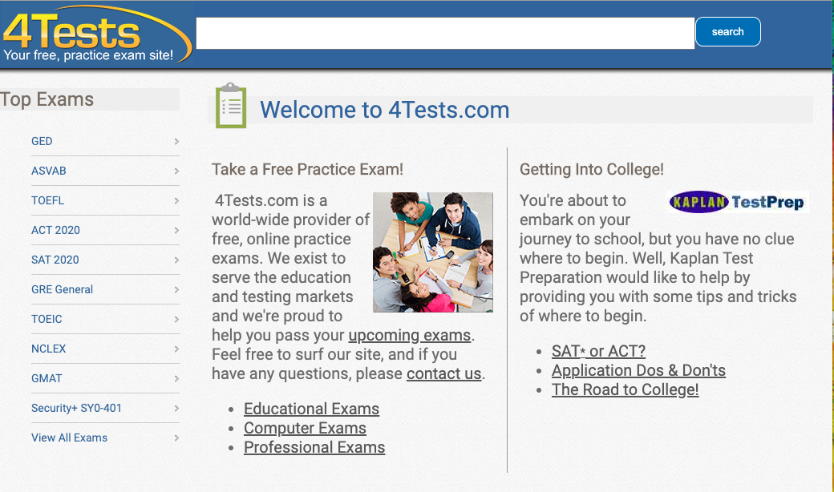Open the ASVAB exam menu item
This screenshot has height=492, width=834.
(x=49, y=171)
